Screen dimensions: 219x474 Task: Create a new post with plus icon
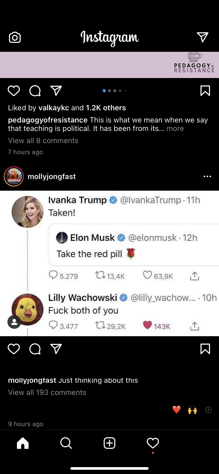click(x=109, y=443)
